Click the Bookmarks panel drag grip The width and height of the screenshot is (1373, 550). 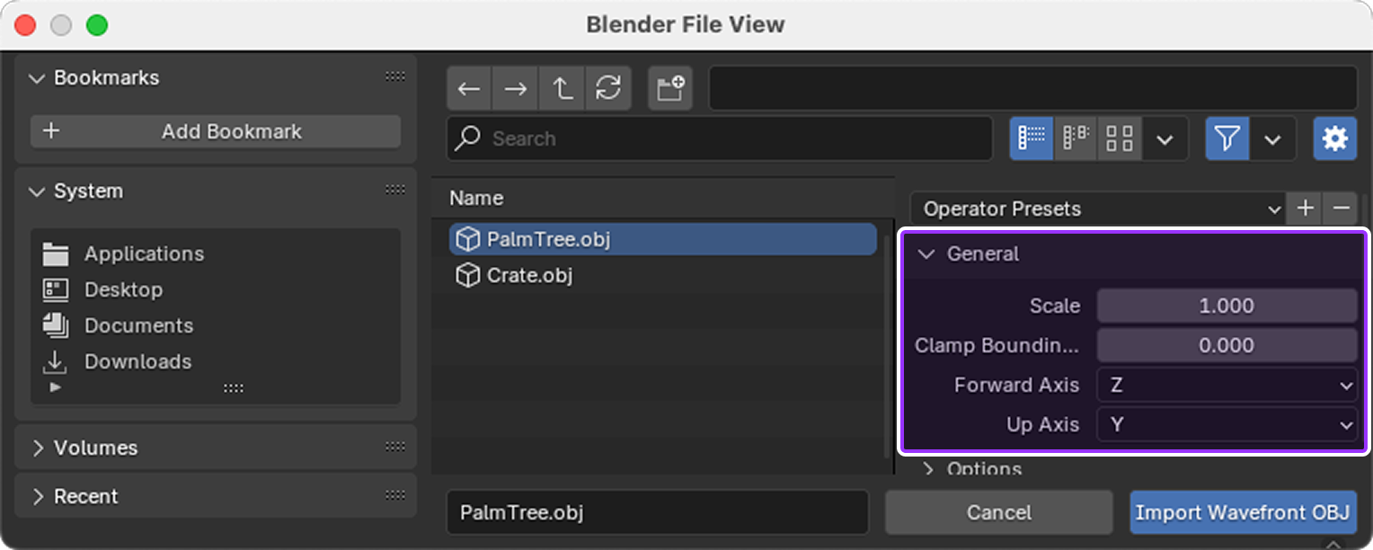pos(395,77)
